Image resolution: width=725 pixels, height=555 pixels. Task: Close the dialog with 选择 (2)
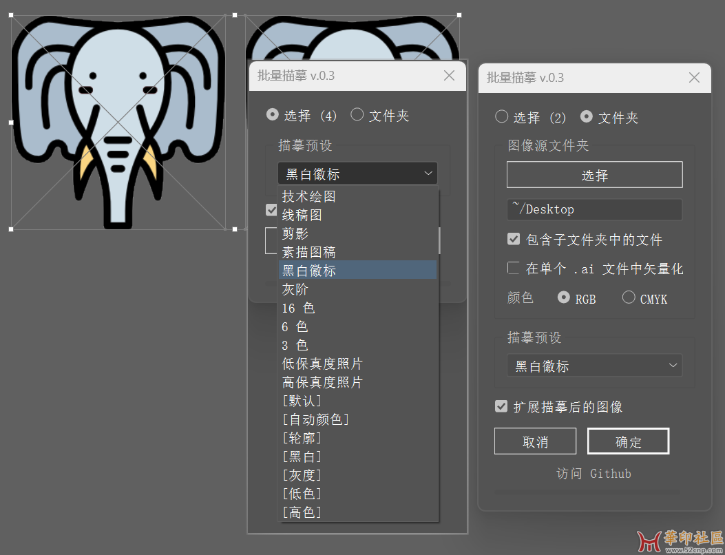pos(694,78)
